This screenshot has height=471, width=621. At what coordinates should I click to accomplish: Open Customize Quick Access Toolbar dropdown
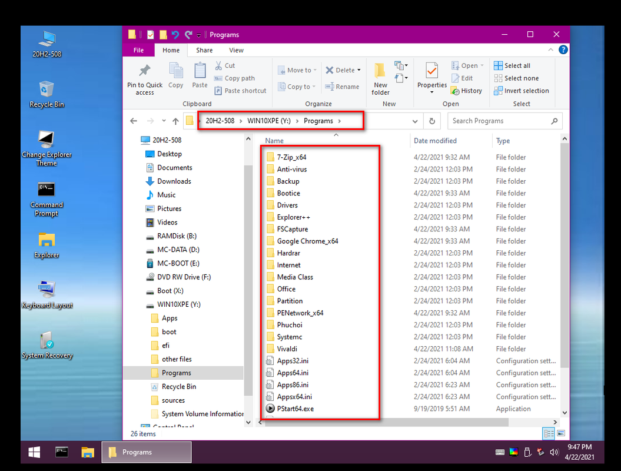(199, 36)
